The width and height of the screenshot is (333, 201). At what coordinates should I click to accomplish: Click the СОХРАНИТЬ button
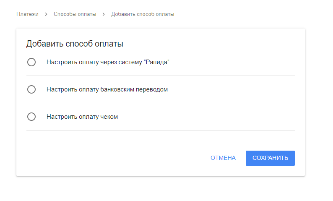[270, 158]
